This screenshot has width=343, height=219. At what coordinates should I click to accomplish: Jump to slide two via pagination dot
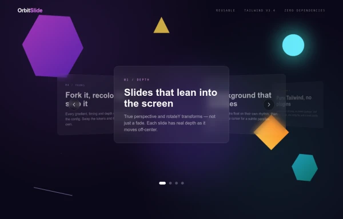(170, 183)
